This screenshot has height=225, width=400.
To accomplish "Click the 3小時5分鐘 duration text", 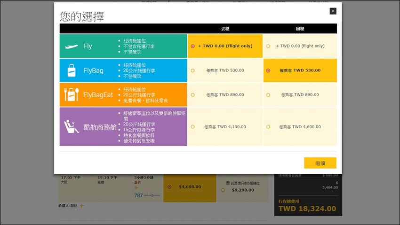I will [144, 178].
